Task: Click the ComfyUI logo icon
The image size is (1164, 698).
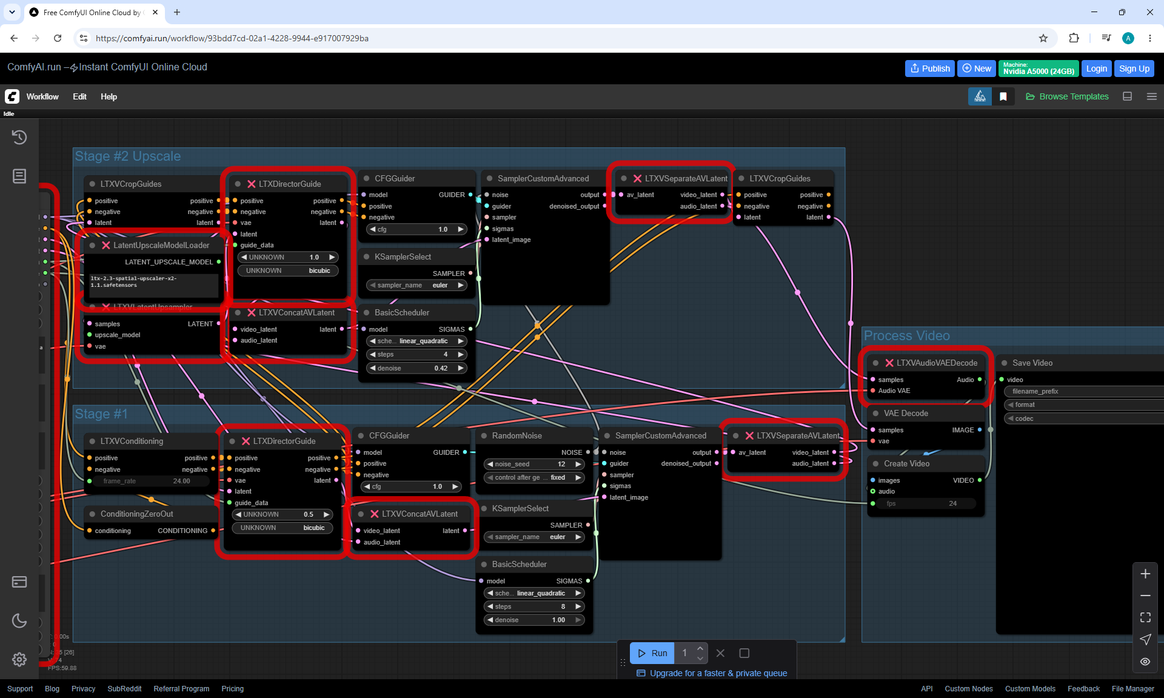Action: point(12,96)
